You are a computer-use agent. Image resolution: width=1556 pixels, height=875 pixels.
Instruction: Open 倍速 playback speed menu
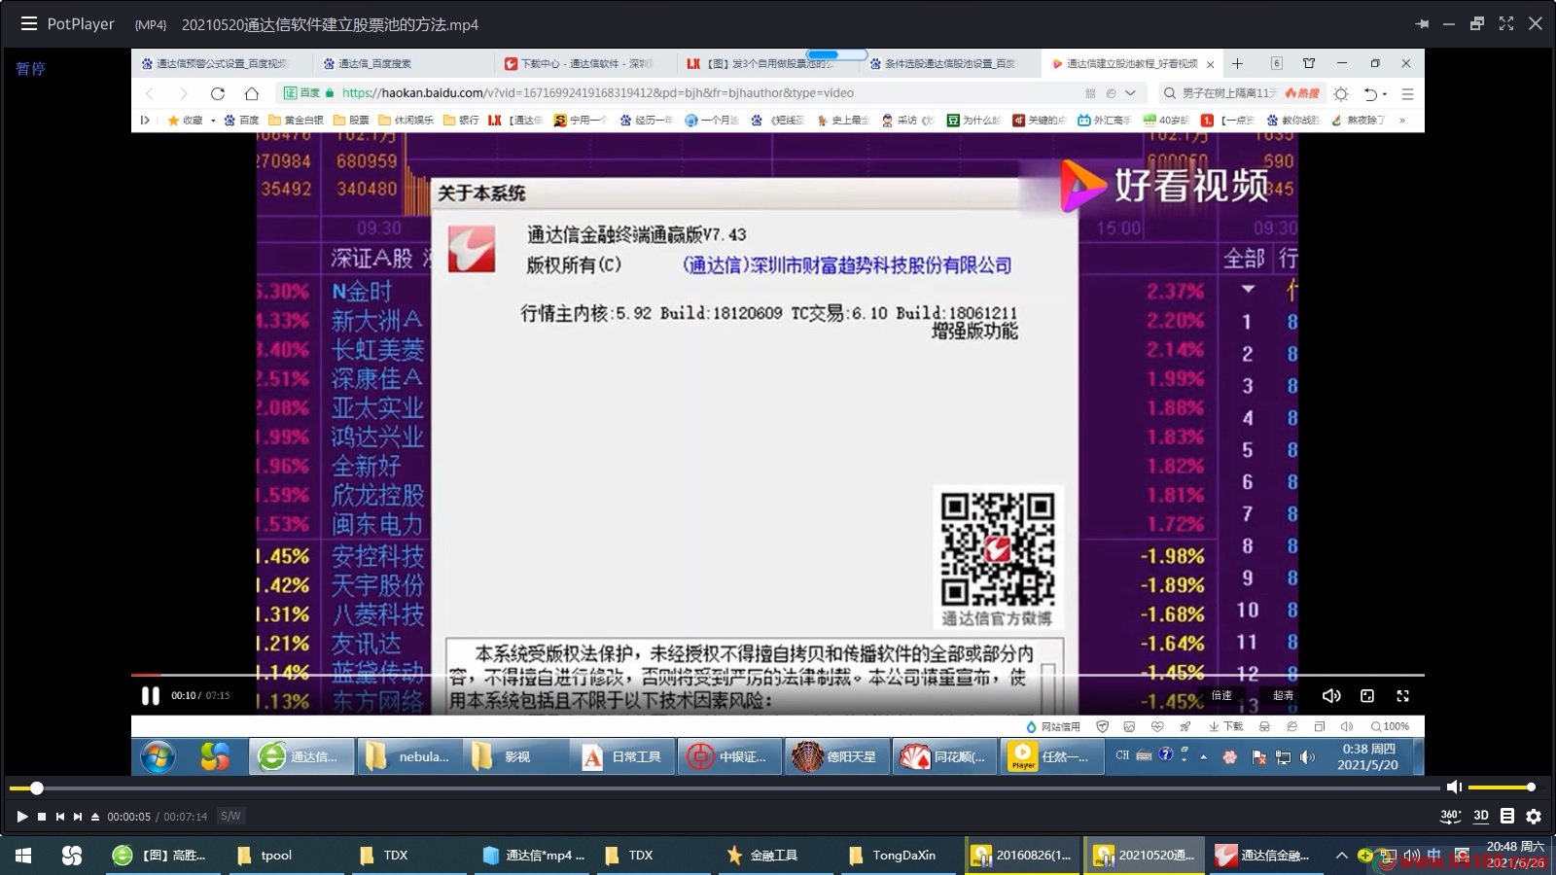click(1221, 696)
